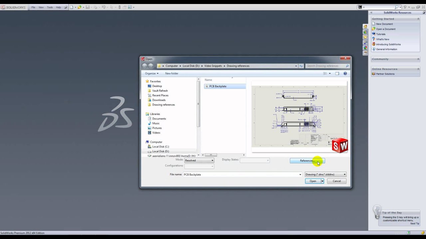426x239 pixels.
Task: Open the file type dropdown Drawing (*.drw;*.slddrw)
Action: point(325,174)
